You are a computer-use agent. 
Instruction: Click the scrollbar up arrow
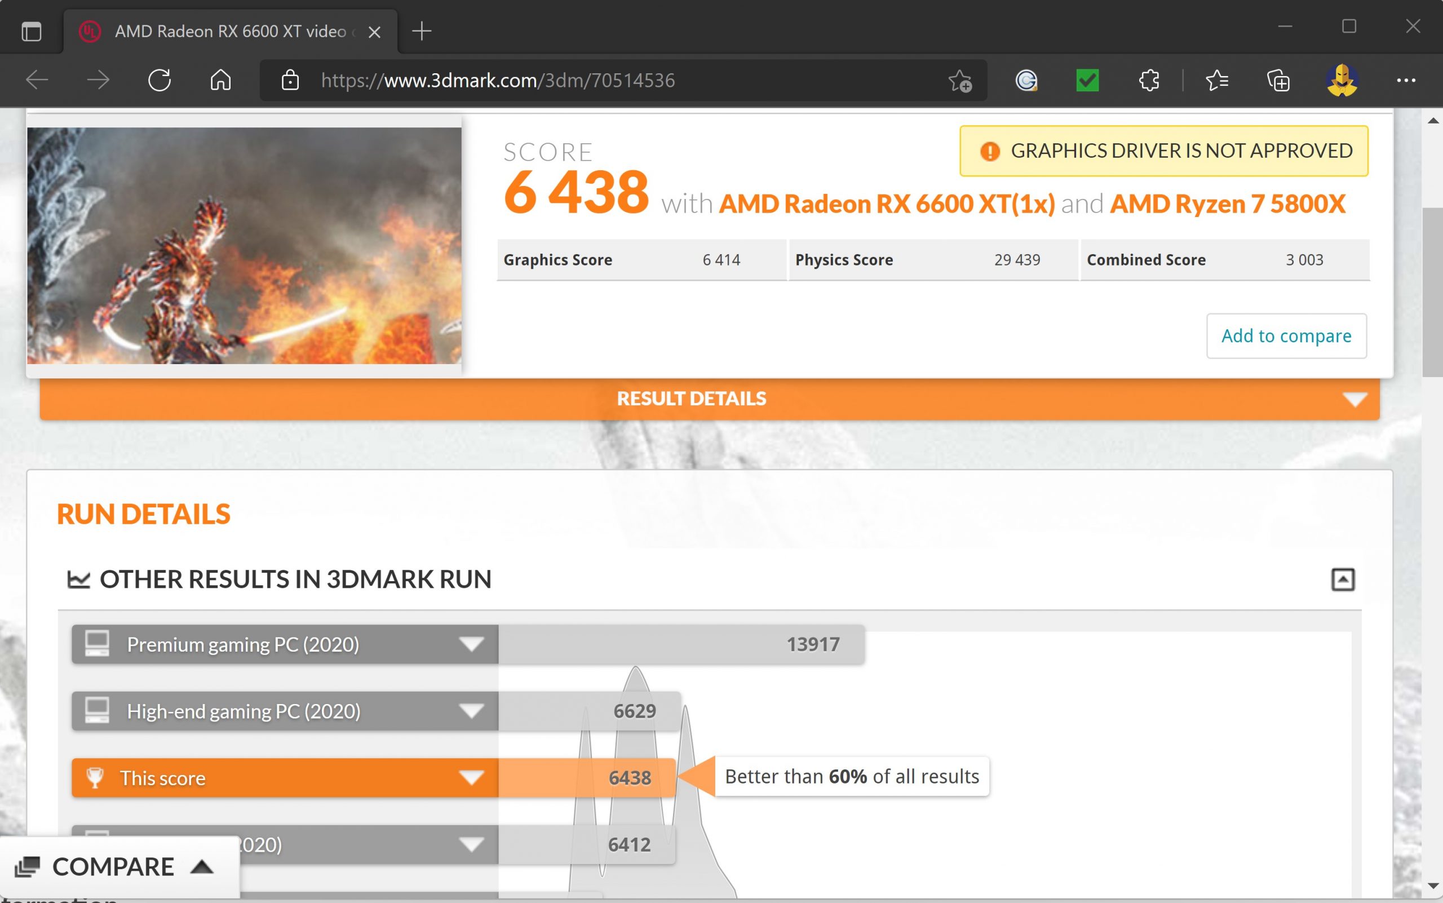(x=1432, y=121)
